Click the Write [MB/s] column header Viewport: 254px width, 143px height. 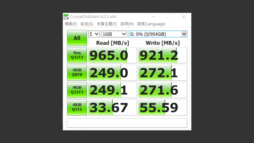(x=163, y=43)
